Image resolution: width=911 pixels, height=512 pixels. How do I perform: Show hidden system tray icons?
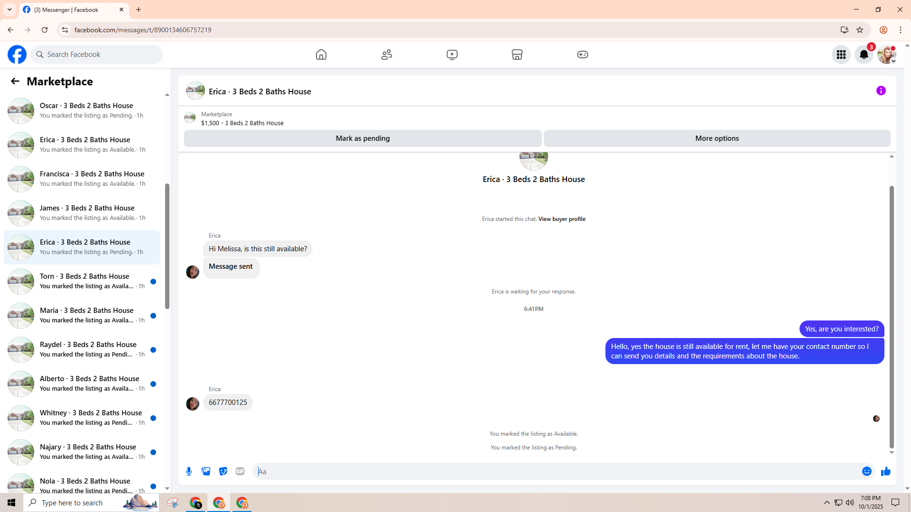point(827,503)
